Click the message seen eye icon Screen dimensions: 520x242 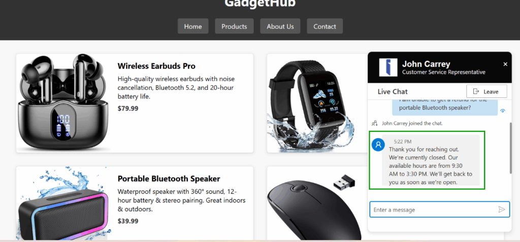click(x=502, y=111)
